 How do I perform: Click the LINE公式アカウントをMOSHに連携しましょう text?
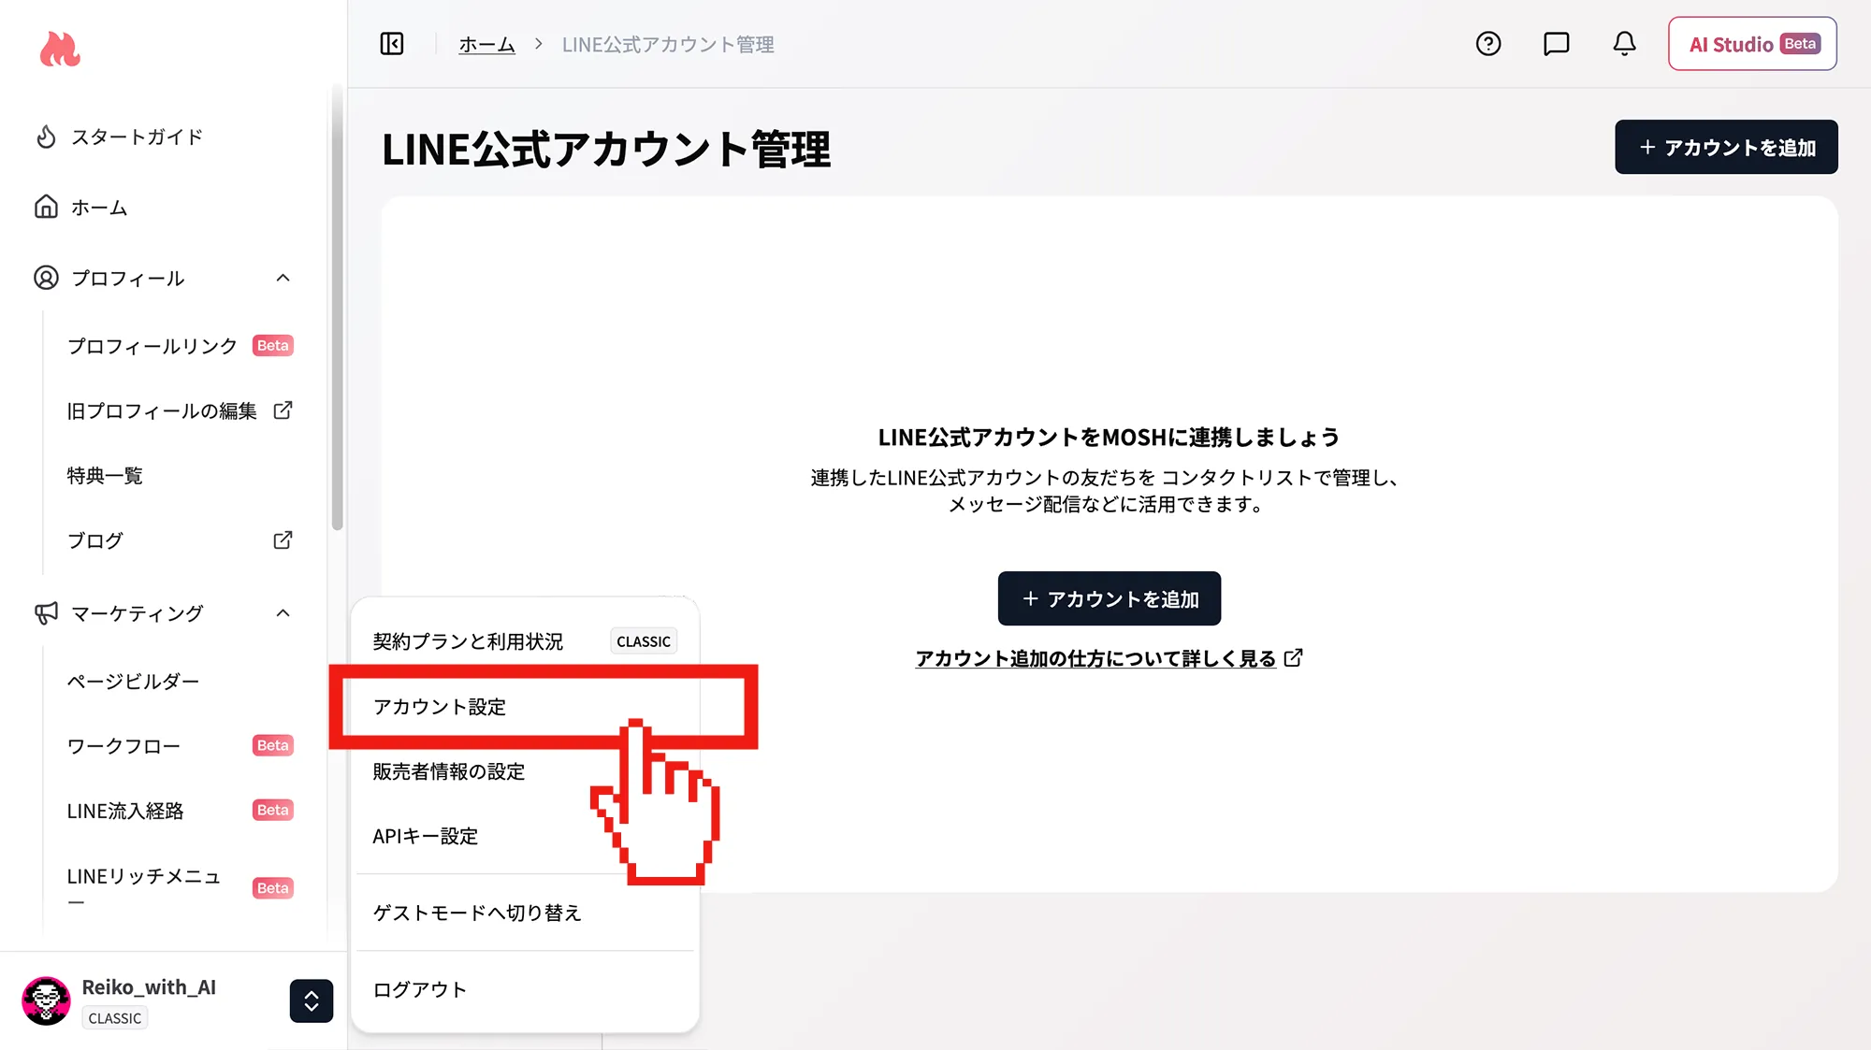(x=1110, y=437)
